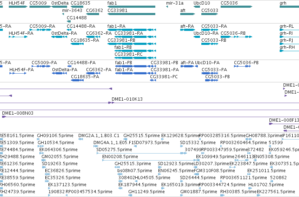Click the aft gene label
This screenshot has height=197, width=299.
tap(183, 10)
